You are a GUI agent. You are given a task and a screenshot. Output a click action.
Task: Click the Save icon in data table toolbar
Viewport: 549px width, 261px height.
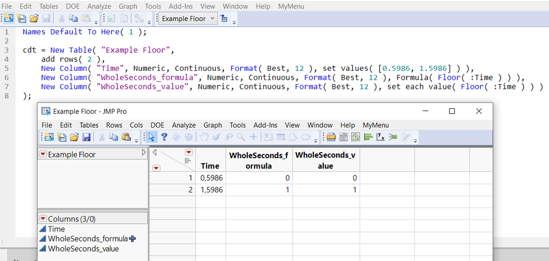[85, 137]
